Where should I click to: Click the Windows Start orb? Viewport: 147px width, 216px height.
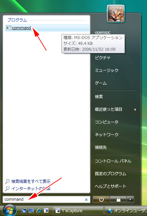point(10,210)
